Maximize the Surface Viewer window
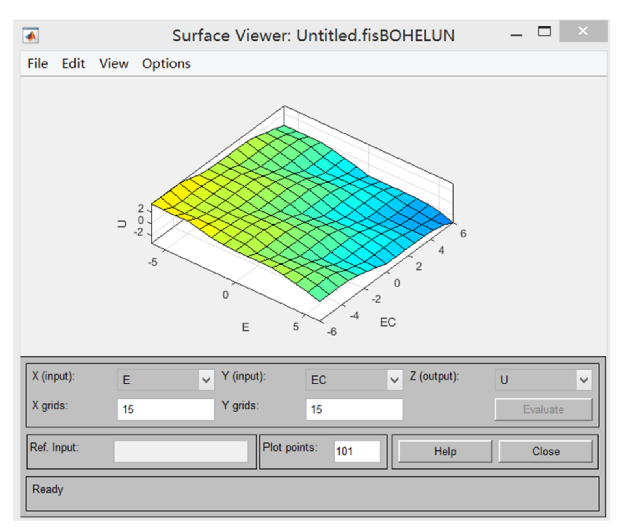This screenshot has height=530, width=621. click(x=544, y=32)
